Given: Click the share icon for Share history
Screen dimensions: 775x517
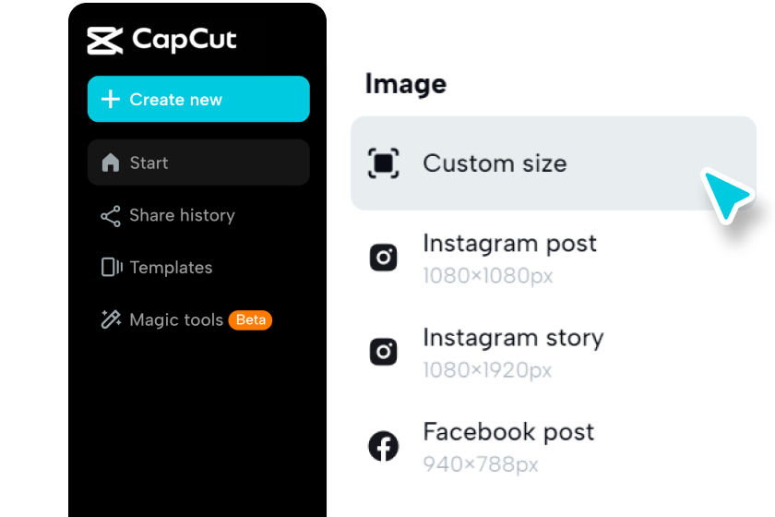Looking at the screenshot, I should 111,216.
